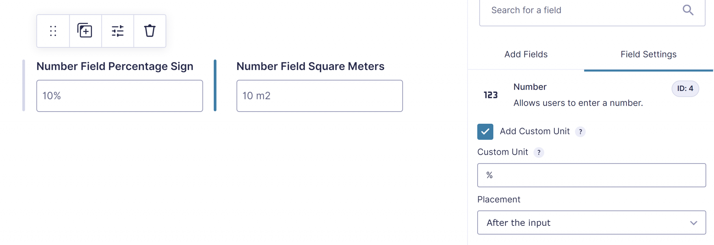Image resolution: width=714 pixels, height=245 pixels.
Task: Click the ID: 4 badge
Action: click(685, 89)
